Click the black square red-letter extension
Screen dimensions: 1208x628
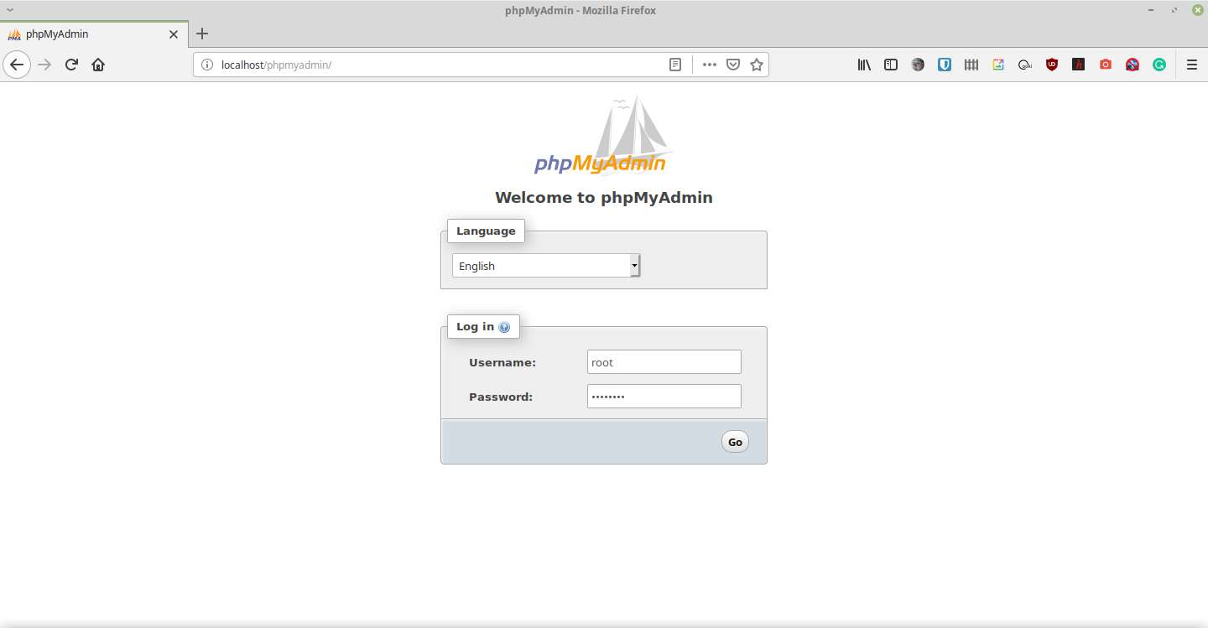[x=1079, y=65]
